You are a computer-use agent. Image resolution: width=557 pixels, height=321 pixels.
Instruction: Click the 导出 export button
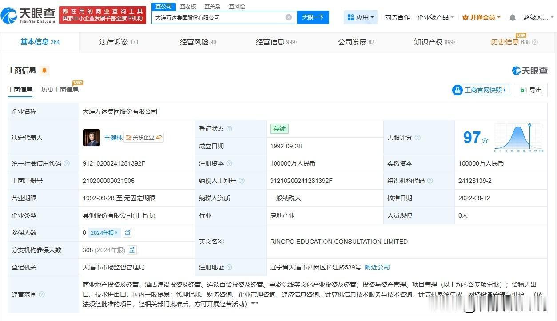click(531, 90)
